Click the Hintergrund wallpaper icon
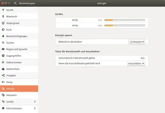 [x=3, y=23]
